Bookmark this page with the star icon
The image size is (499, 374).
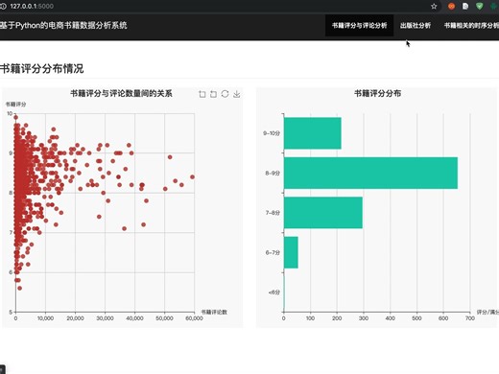434,6
